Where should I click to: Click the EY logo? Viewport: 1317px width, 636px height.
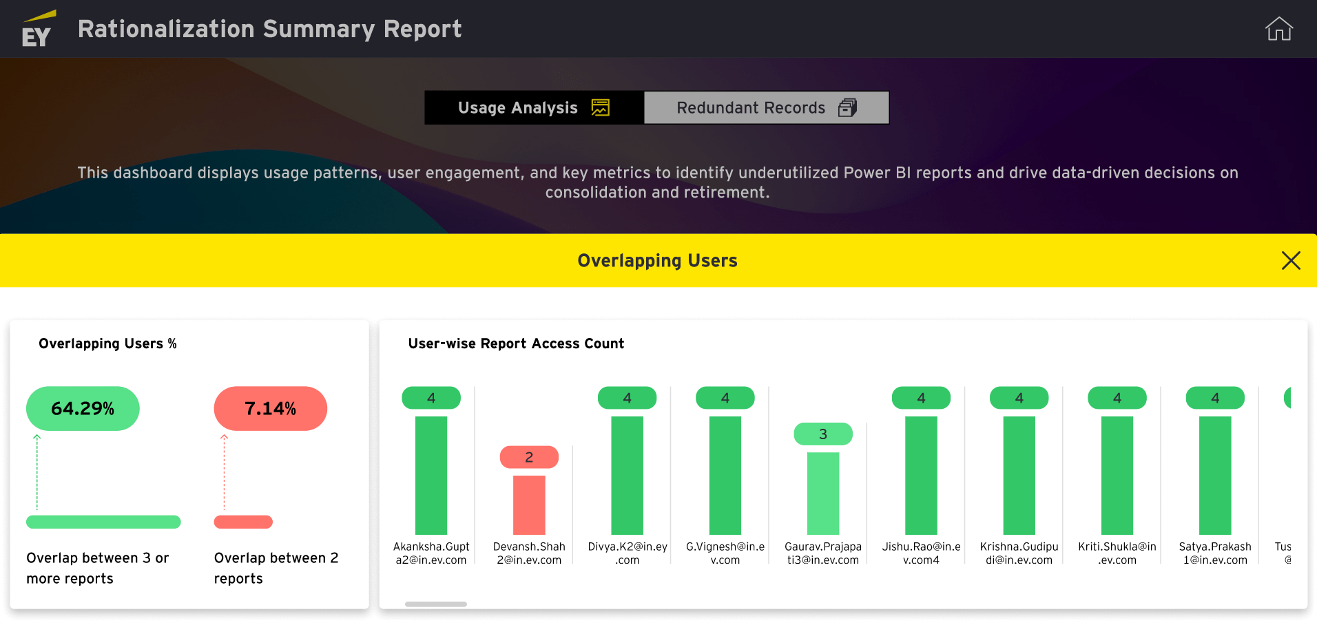click(37, 29)
